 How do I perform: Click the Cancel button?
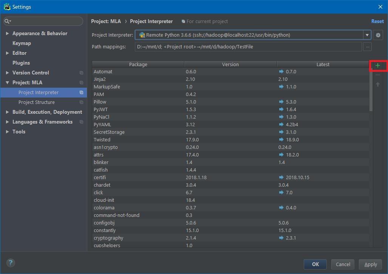coord(343,264)
